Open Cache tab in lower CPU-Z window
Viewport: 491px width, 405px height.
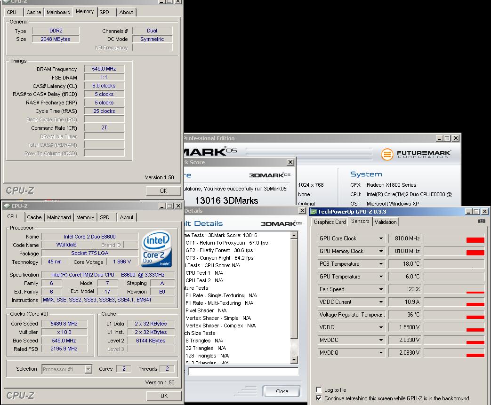click(x=34, y=217)
